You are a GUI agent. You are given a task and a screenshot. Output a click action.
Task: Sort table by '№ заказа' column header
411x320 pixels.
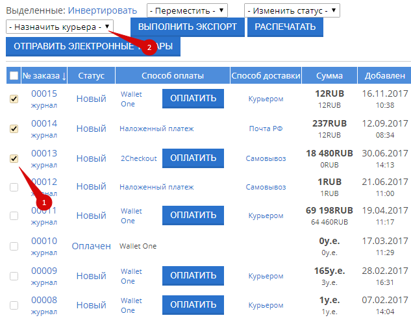click(x=44, y=76)
